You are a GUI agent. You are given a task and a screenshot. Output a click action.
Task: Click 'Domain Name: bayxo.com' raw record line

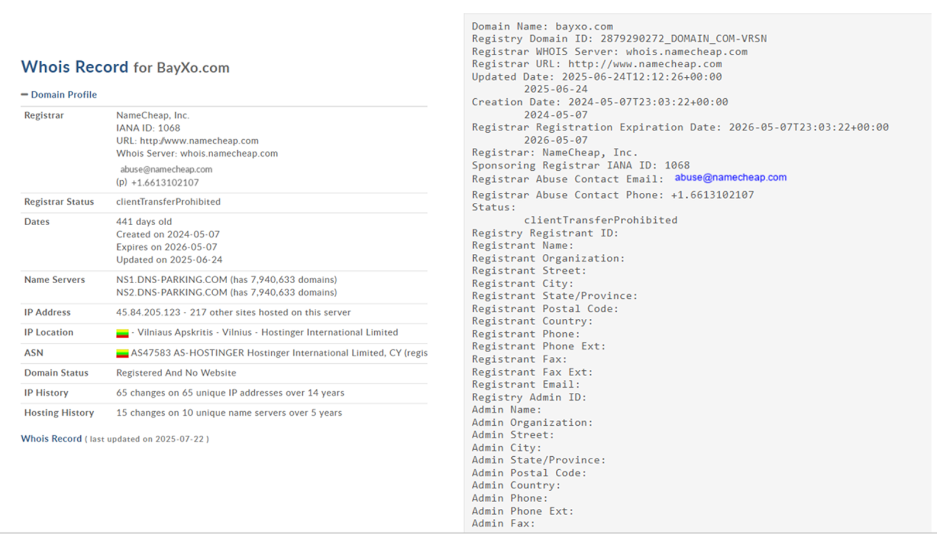click(x=542, y=26)
